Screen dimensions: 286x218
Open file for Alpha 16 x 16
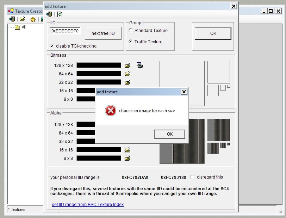coord(128,150)
